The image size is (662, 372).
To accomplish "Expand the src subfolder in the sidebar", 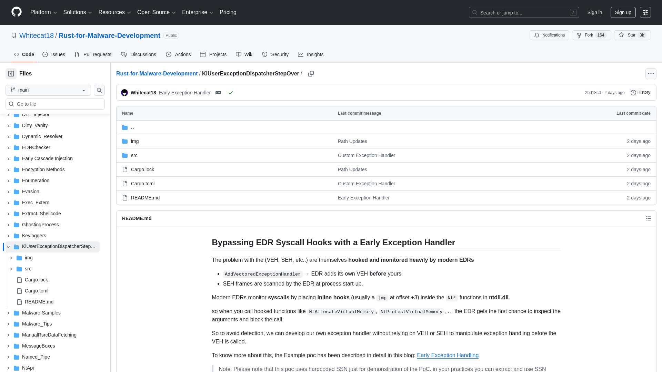I will (x=11, y=269).
